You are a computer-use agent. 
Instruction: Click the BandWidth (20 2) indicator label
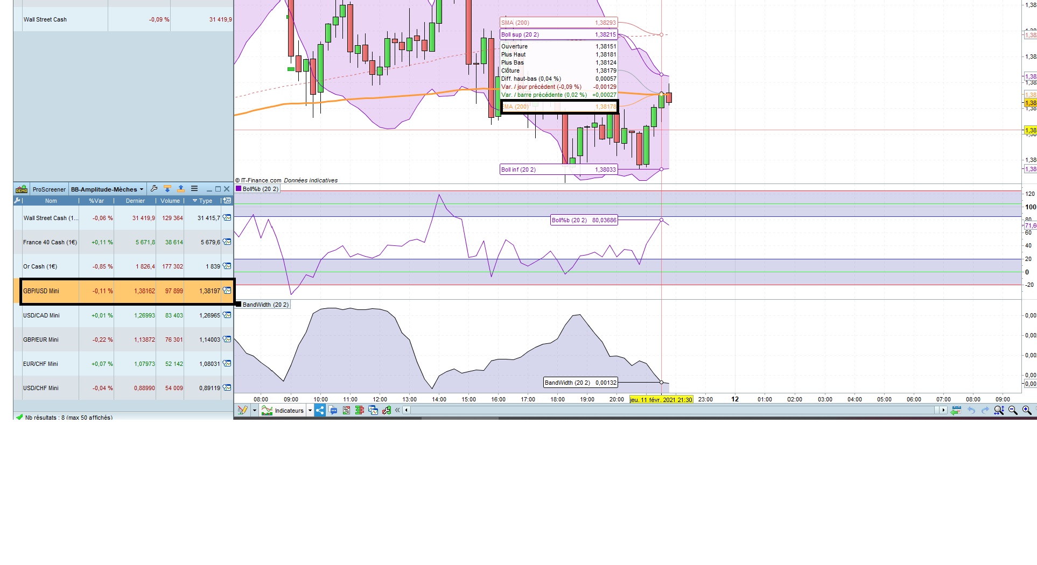click(265, 305)
